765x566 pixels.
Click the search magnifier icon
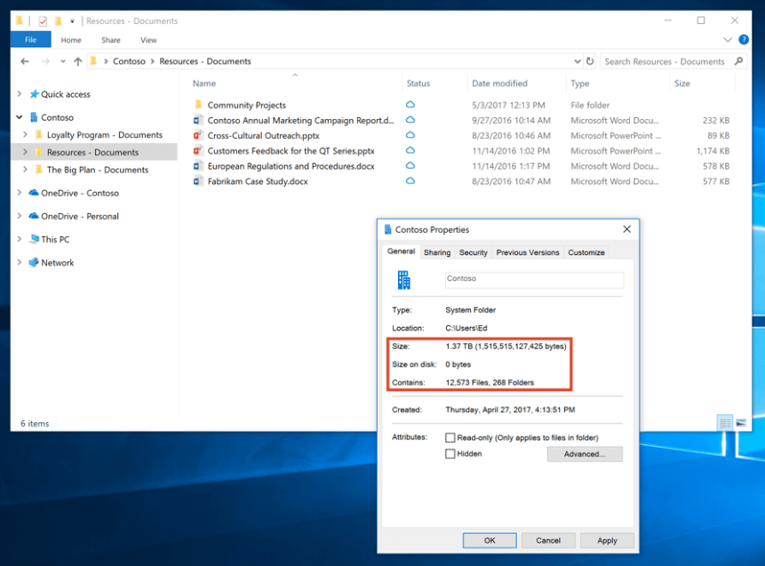tap(738, 61)
